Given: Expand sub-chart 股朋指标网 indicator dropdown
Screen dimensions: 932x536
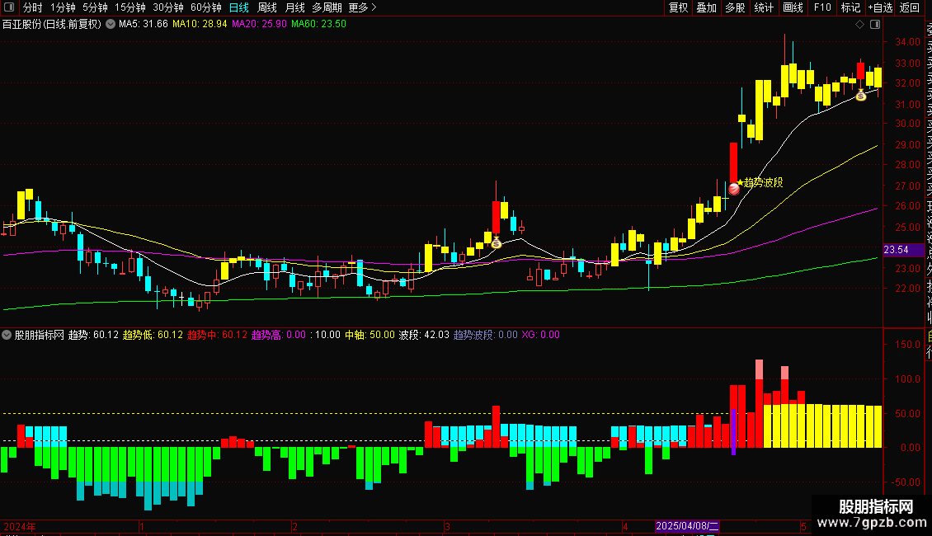Looking at the screenshot, I should [x=7, y=335].
